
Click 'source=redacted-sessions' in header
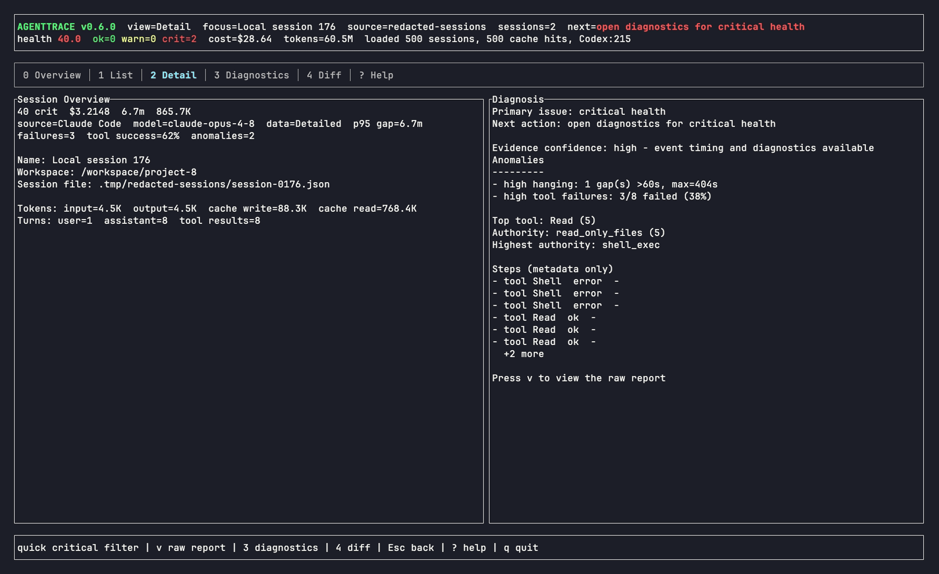(x=417, y=27)
